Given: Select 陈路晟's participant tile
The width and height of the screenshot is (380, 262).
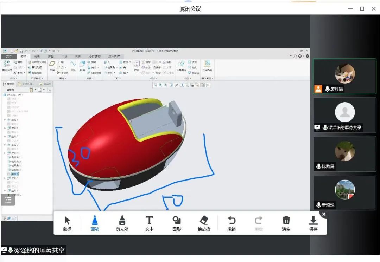Looking at the screenshot, I should (344, 154).
